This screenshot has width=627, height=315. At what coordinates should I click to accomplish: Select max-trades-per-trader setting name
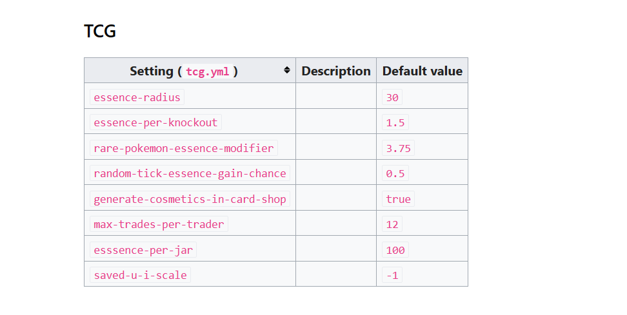tap(159, 224)
